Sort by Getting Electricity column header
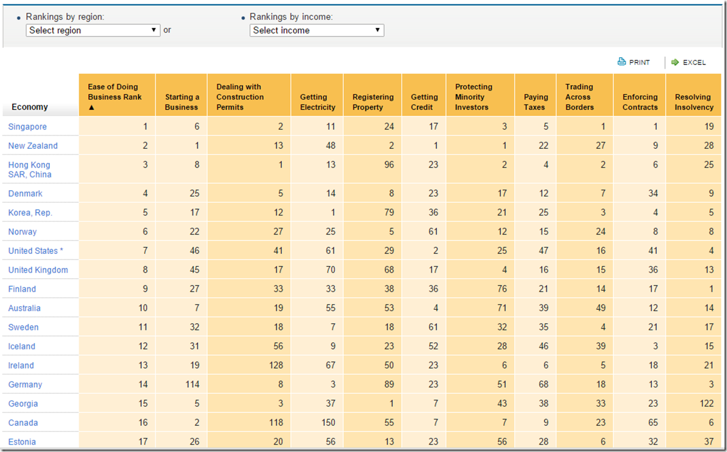 (x=317, y=102)
